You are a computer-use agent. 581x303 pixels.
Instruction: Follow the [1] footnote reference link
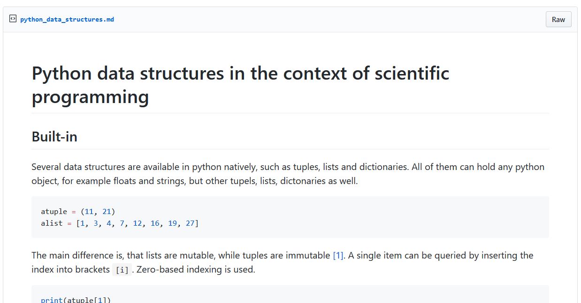(x=338, y=255)
